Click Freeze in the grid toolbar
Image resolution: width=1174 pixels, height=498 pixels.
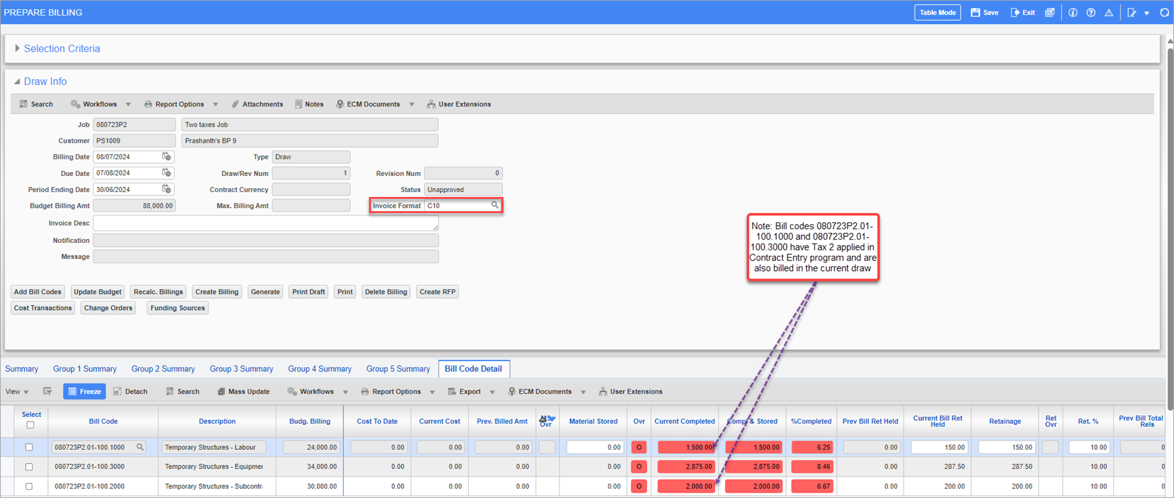tap(85, 392)
